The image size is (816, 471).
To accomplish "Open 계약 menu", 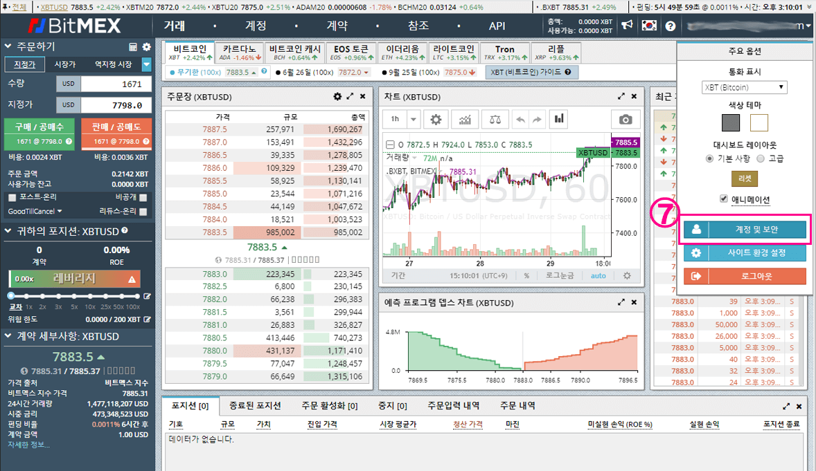I will (337, 26).
